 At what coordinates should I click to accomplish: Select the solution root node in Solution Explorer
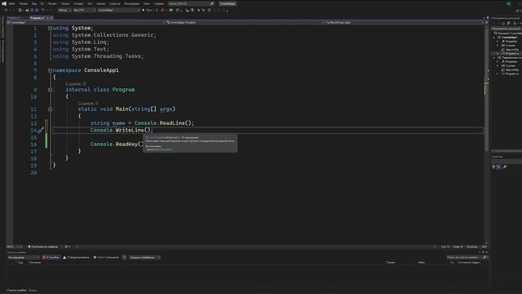click(507, 33)
